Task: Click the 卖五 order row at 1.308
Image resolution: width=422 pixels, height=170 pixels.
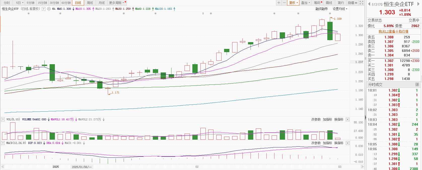Action: [x=394, y=37]
